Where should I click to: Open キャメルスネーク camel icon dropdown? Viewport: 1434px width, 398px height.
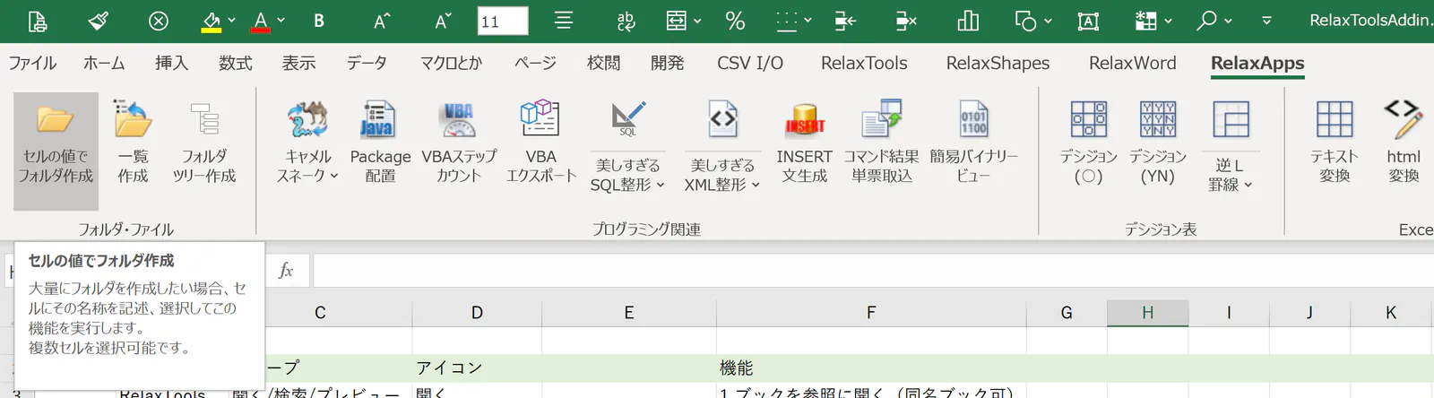(x=307, y=142)
